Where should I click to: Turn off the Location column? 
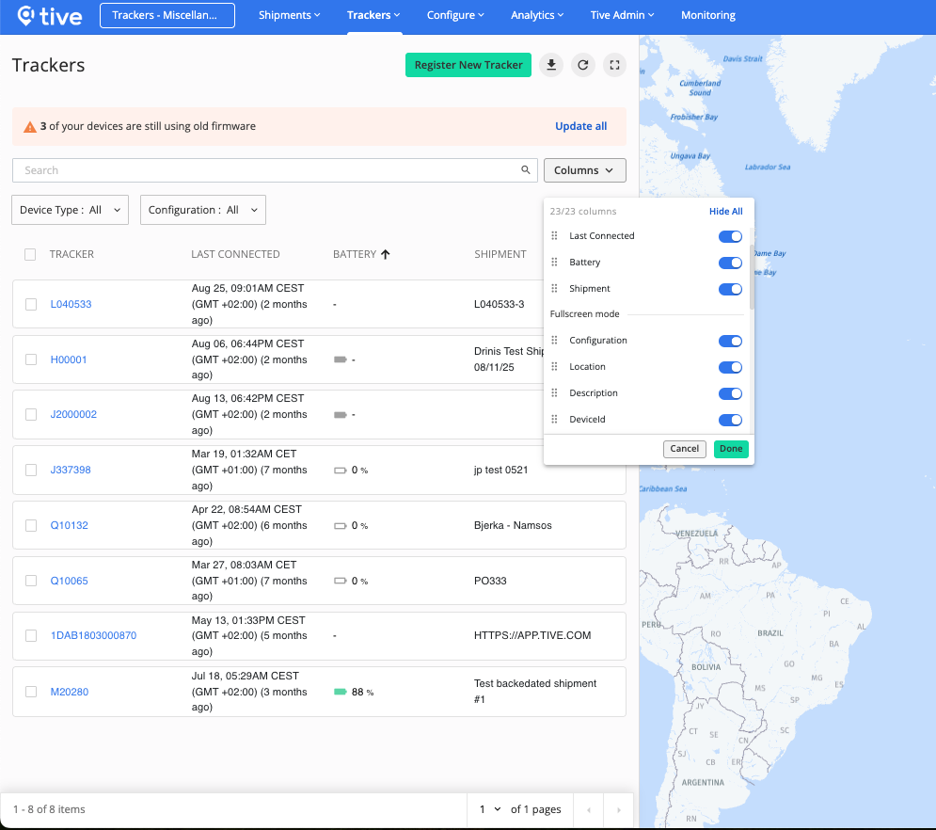tap(730, 367)
